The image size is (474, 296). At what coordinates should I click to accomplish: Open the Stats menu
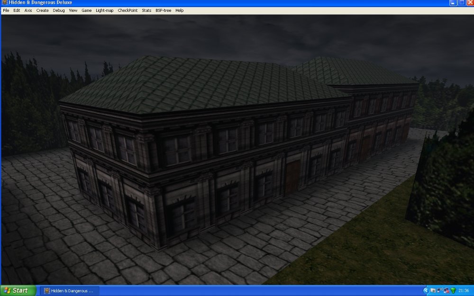coord(146,10)
